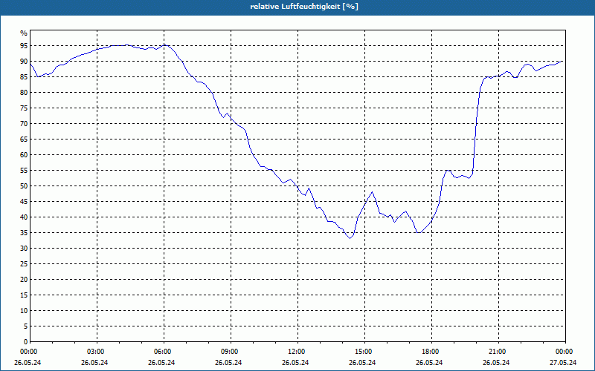The image size is (595, 371).
Task: Select the 75 y-axis value
Action: tap(24, 108)
